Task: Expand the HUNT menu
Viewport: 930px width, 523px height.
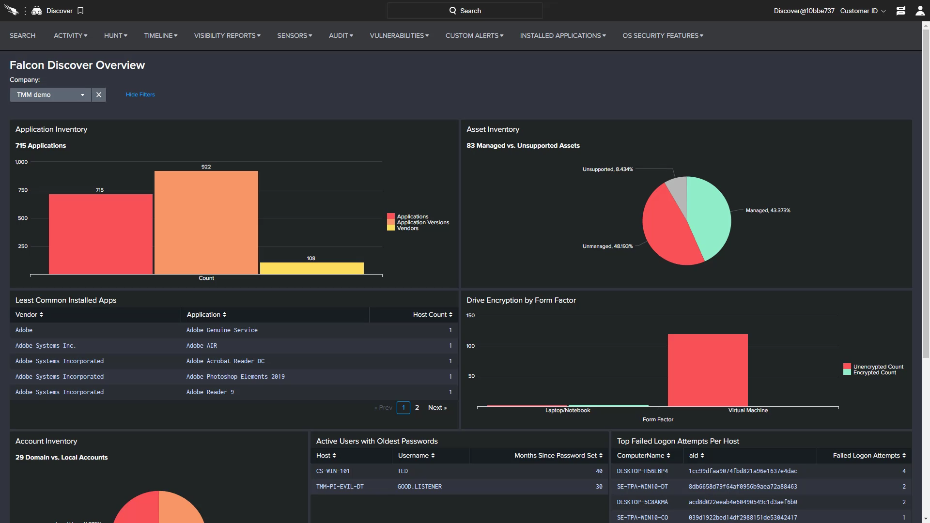Action: [x=116, y=36]
